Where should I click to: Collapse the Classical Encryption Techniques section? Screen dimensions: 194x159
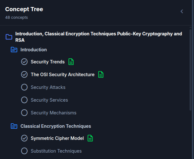pos(56,126)
